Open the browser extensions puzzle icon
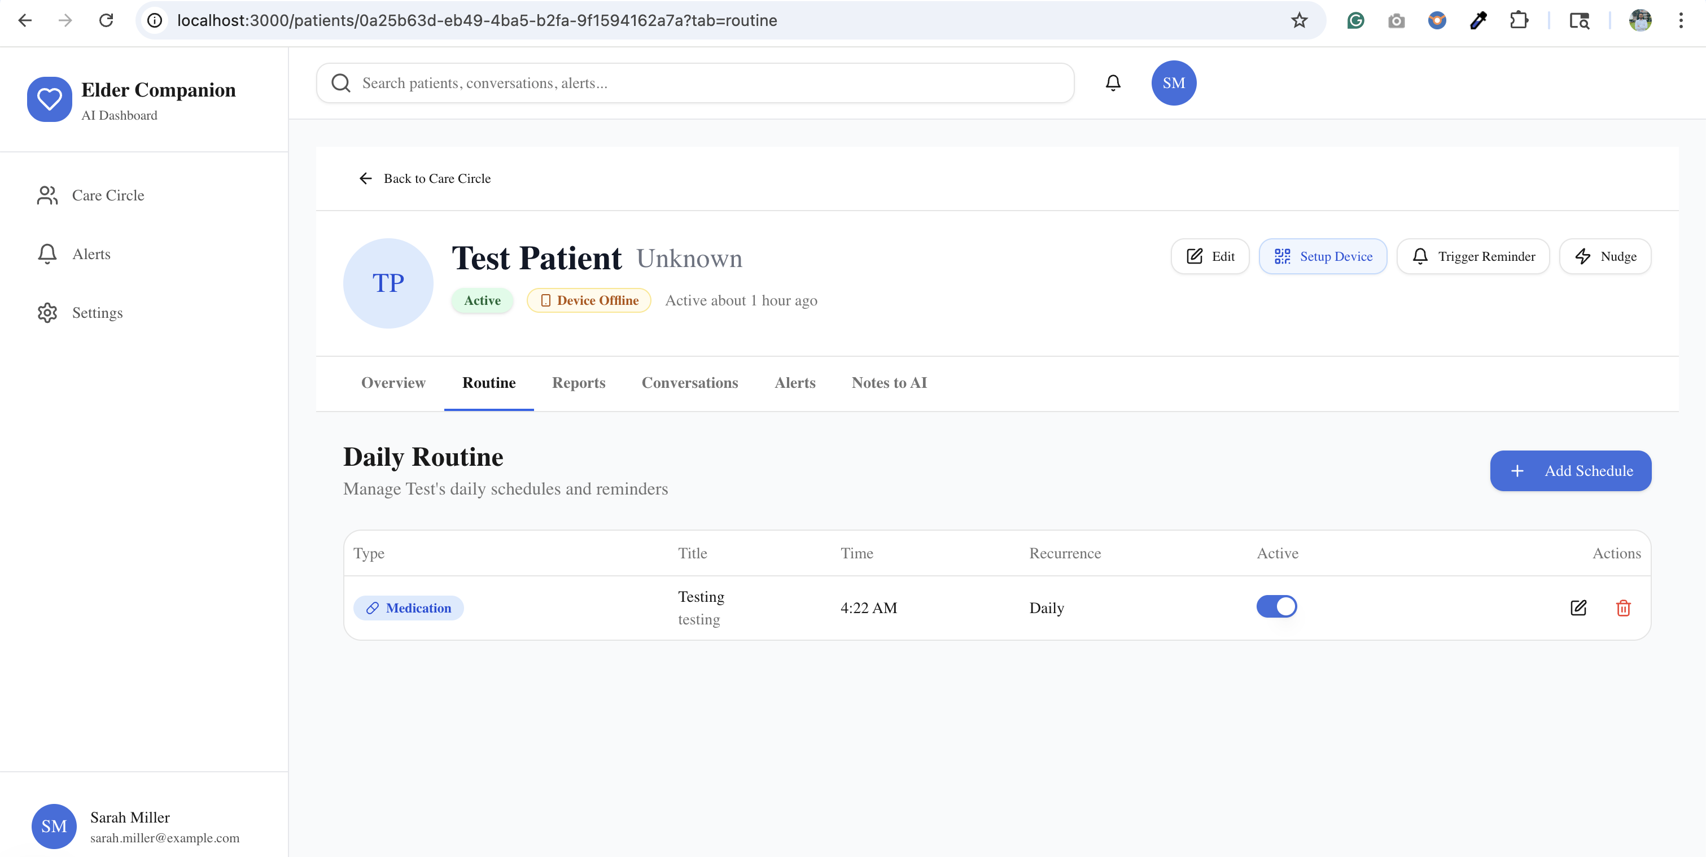The width and height of the screenshot is (1706, 857). coord(1519,20)
